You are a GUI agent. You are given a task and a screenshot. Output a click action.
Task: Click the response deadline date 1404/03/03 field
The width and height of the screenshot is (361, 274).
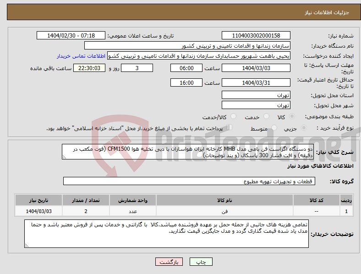pos(256,68)
